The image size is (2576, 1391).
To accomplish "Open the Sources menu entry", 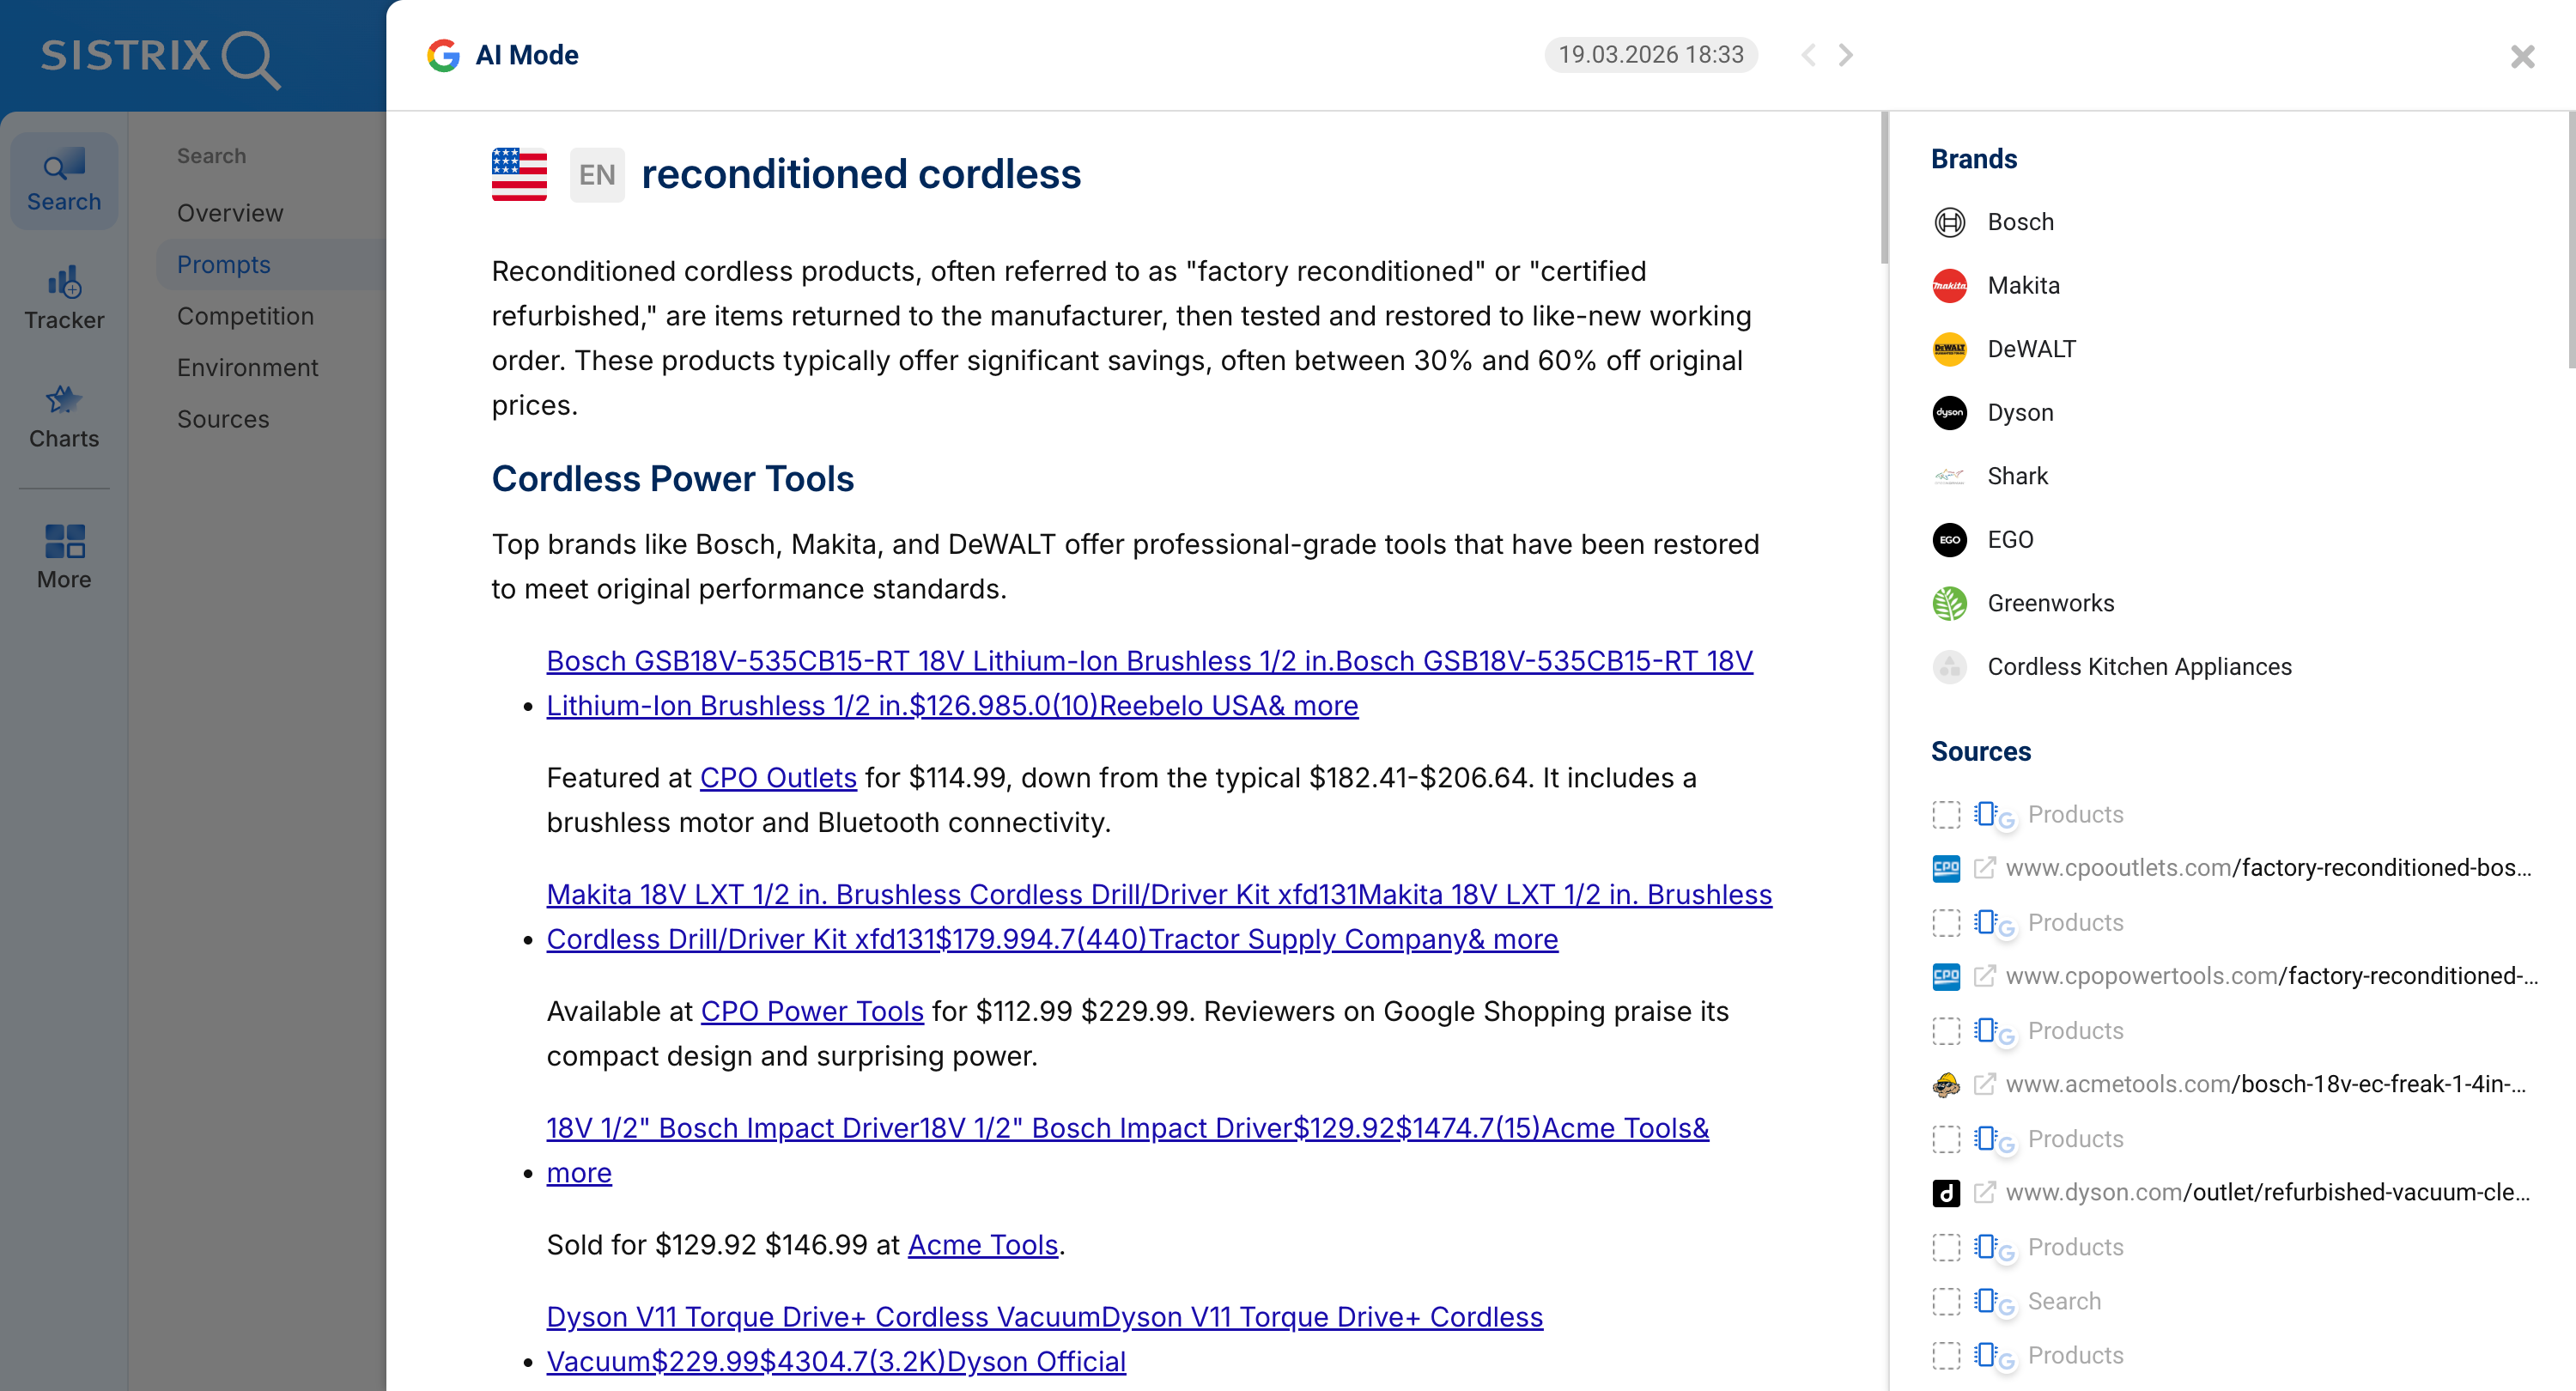I will click(223, 419).
